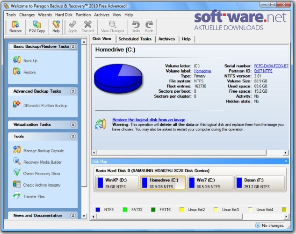The image size is (296, 234).
Task: Open Help from the toolbar
Action: (56, 27)
